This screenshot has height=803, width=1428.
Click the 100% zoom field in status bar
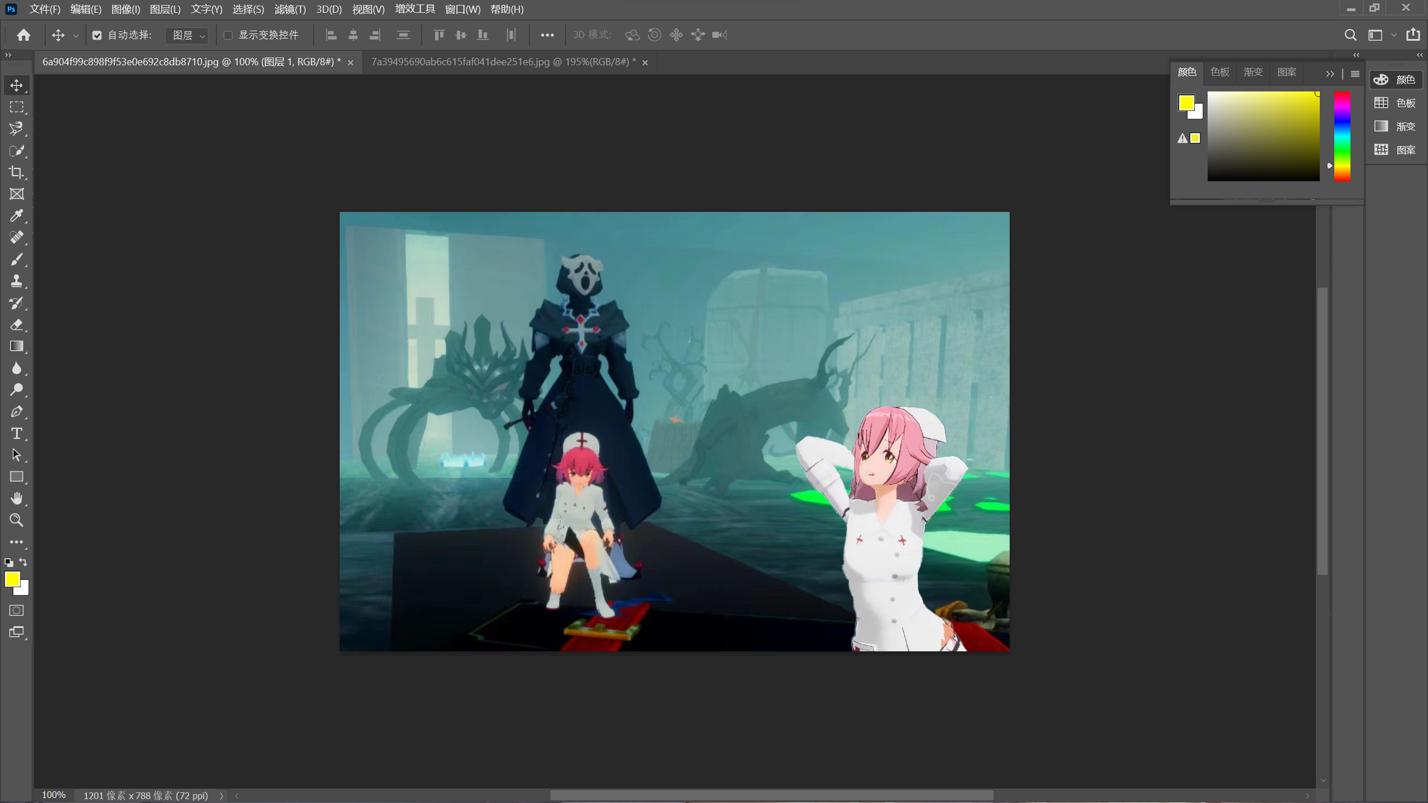(54, 795)
